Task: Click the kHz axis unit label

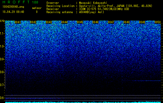Action: point(2,21)
